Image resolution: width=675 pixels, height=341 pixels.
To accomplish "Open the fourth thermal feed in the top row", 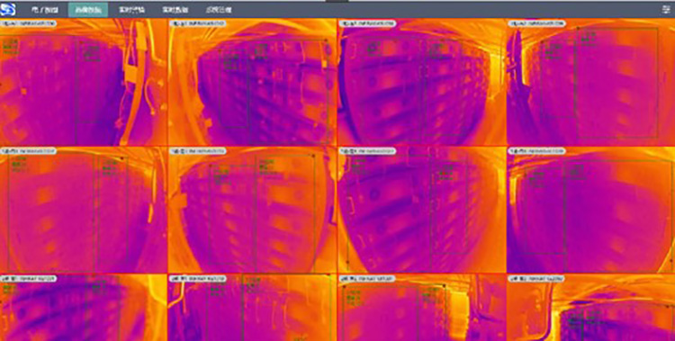I will click(591, 82).
